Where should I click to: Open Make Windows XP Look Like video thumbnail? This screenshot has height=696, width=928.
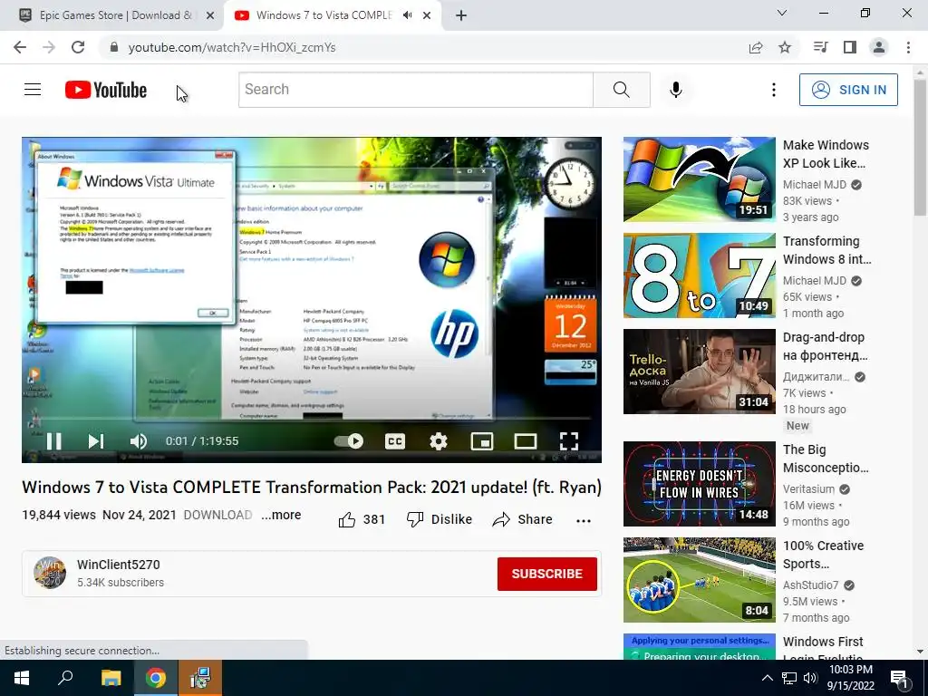click(x=699, y=179)
